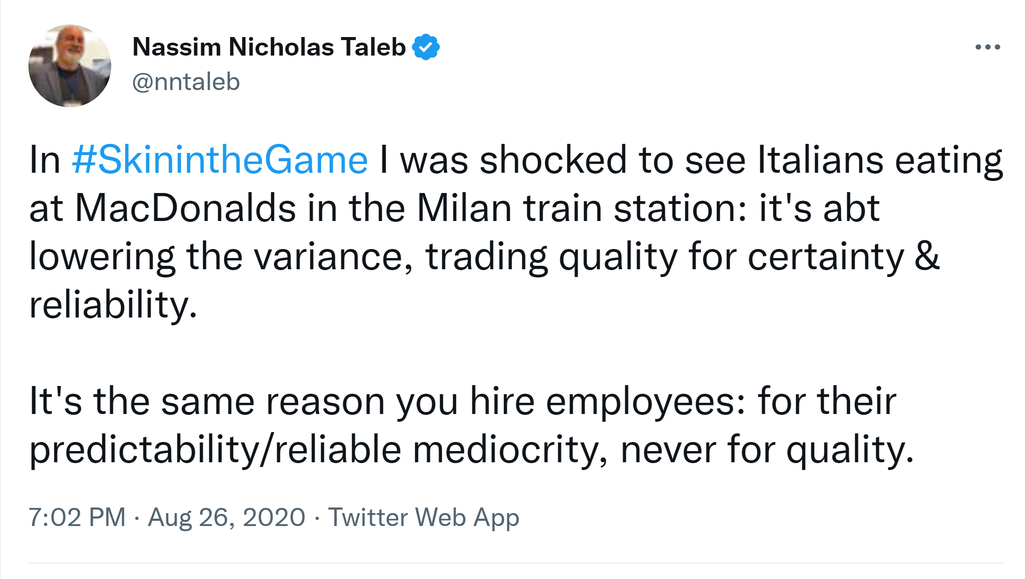Click the display name Nassim Nicholas Taleb
1025x579 pixels.
pos(269,47)
